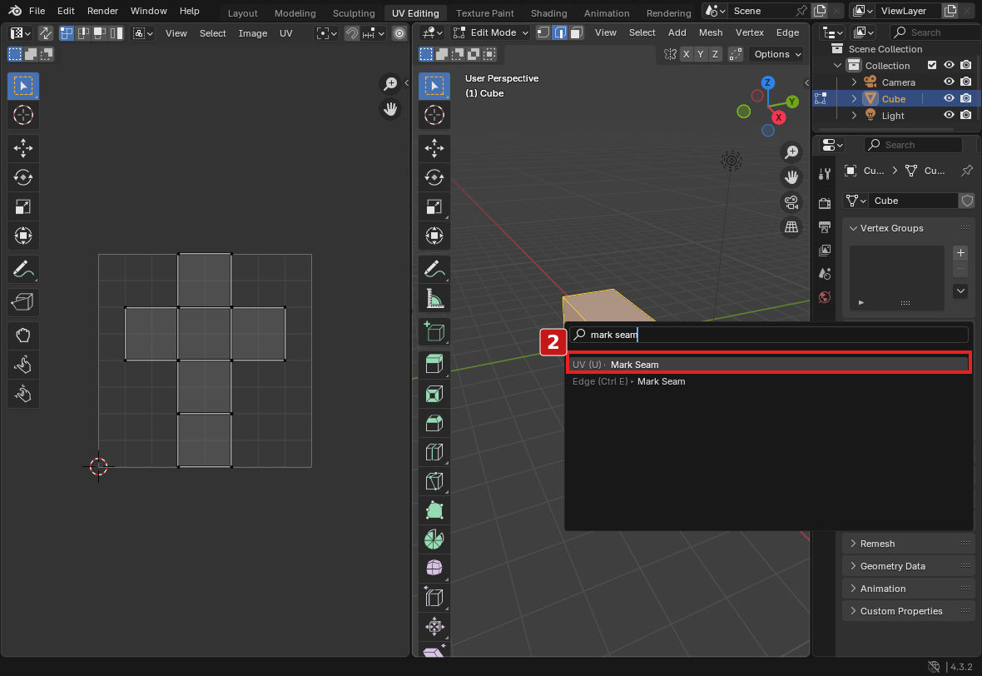
Task: Expand the Camera tree item
Action: pos(854,82)
